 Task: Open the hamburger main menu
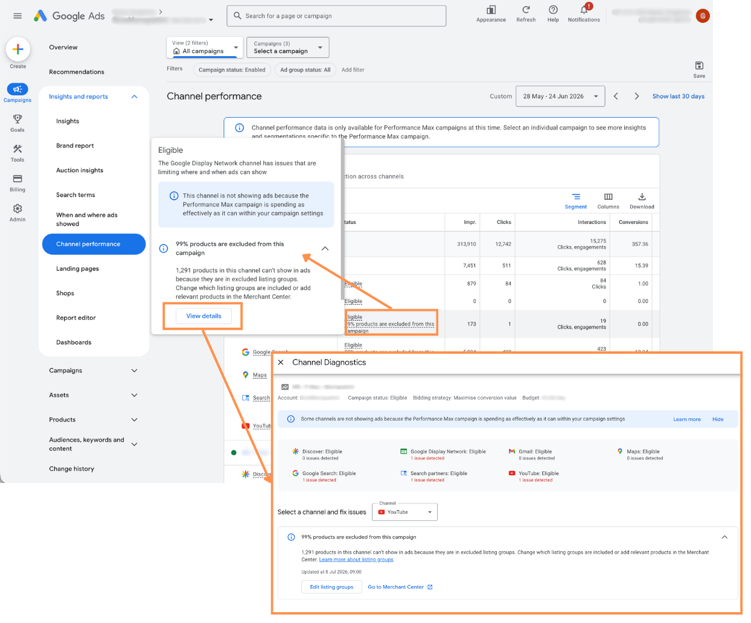pos(18,16)
